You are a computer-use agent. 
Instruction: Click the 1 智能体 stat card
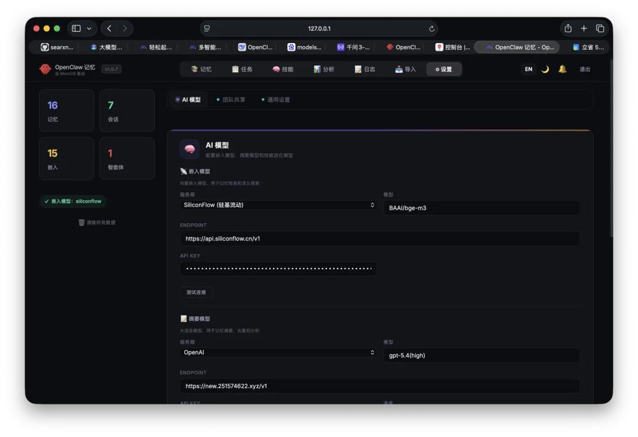[127, 159]
